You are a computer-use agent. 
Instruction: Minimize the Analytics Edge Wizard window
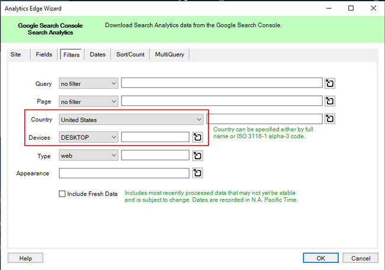329,8
